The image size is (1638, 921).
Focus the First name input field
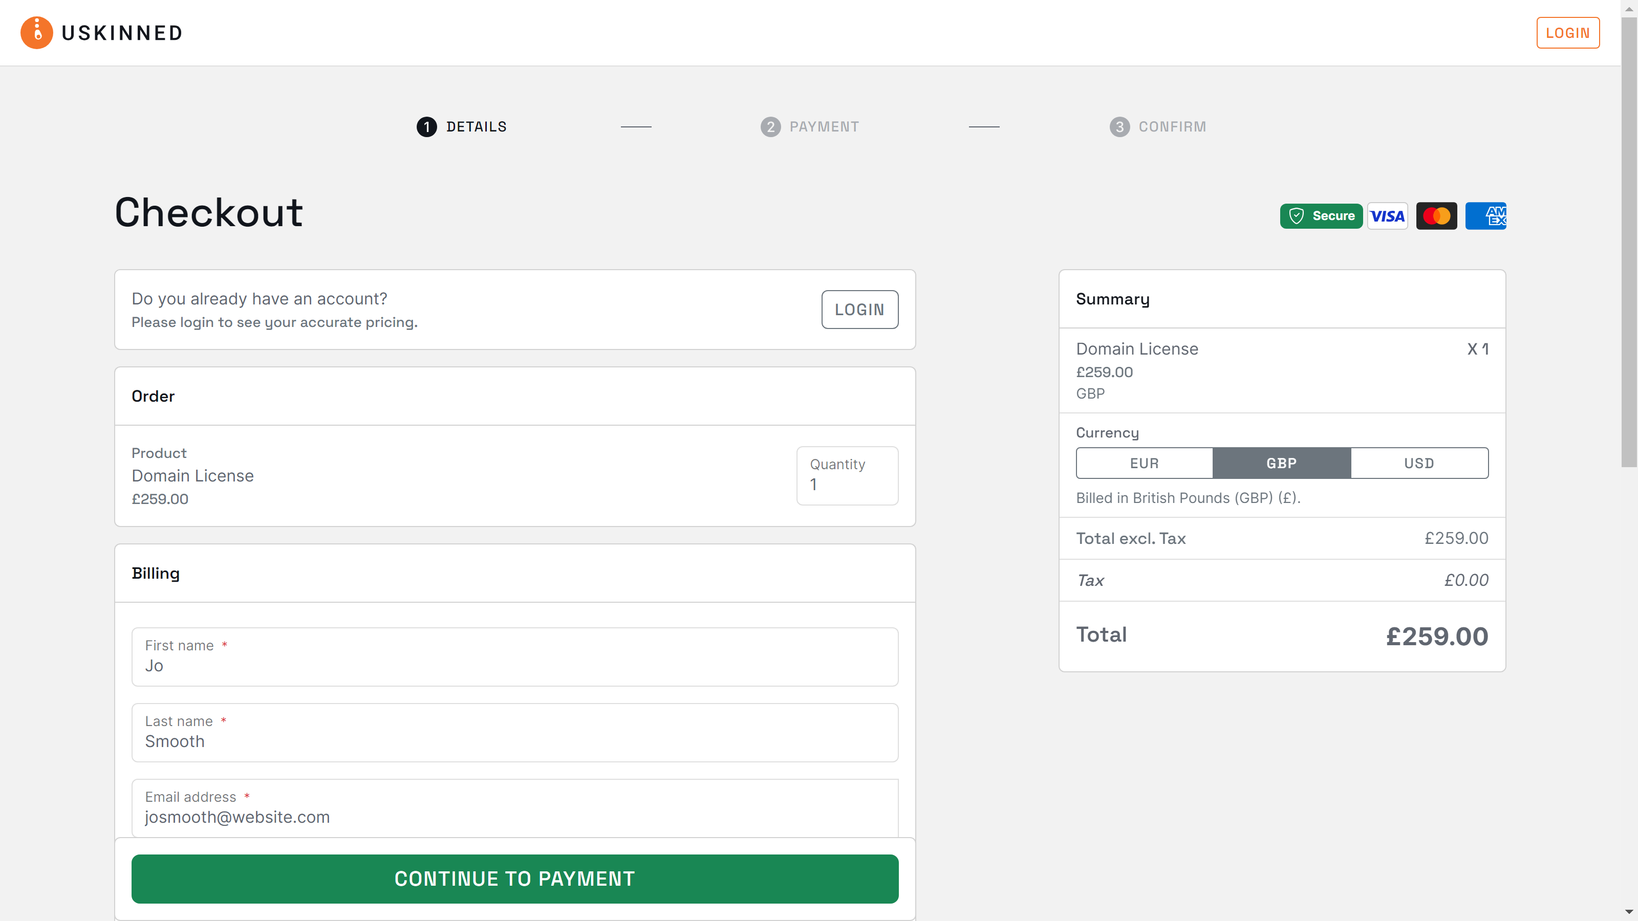point(514,657)
